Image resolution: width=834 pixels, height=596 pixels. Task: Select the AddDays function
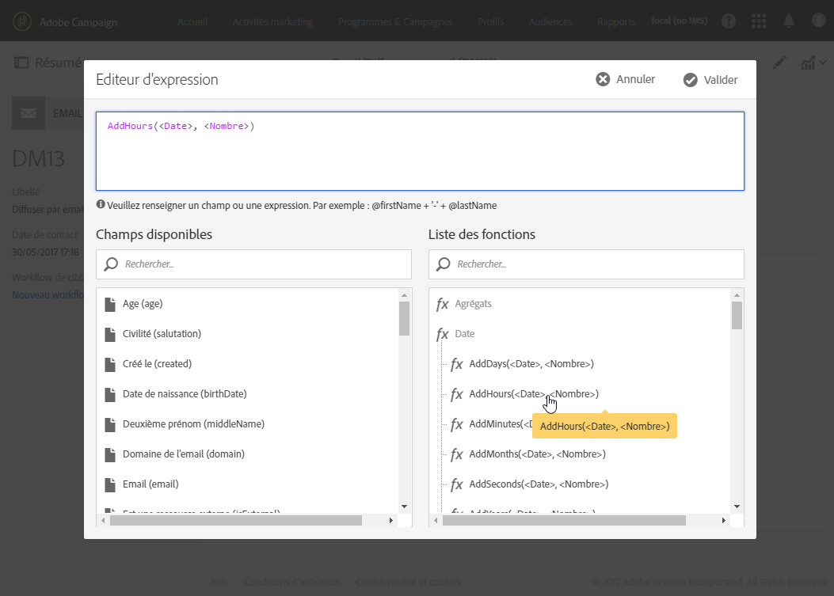click(x=531, y=364)
